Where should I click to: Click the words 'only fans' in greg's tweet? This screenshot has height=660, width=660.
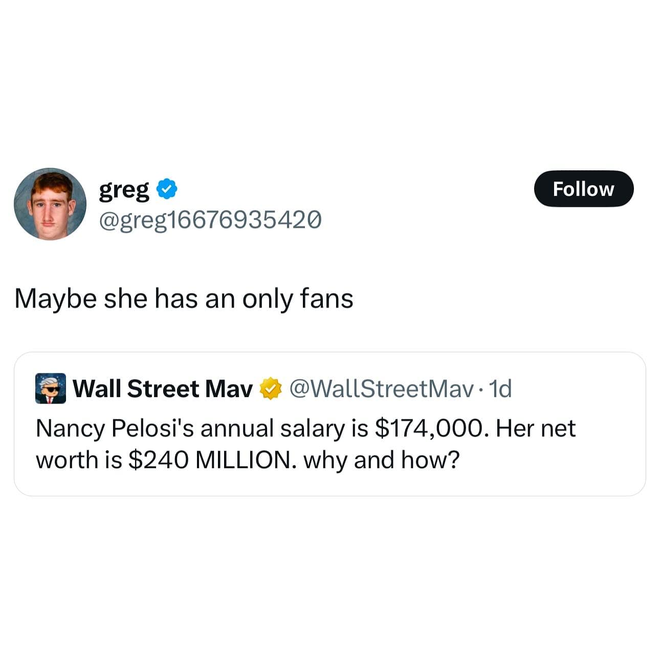298,299
